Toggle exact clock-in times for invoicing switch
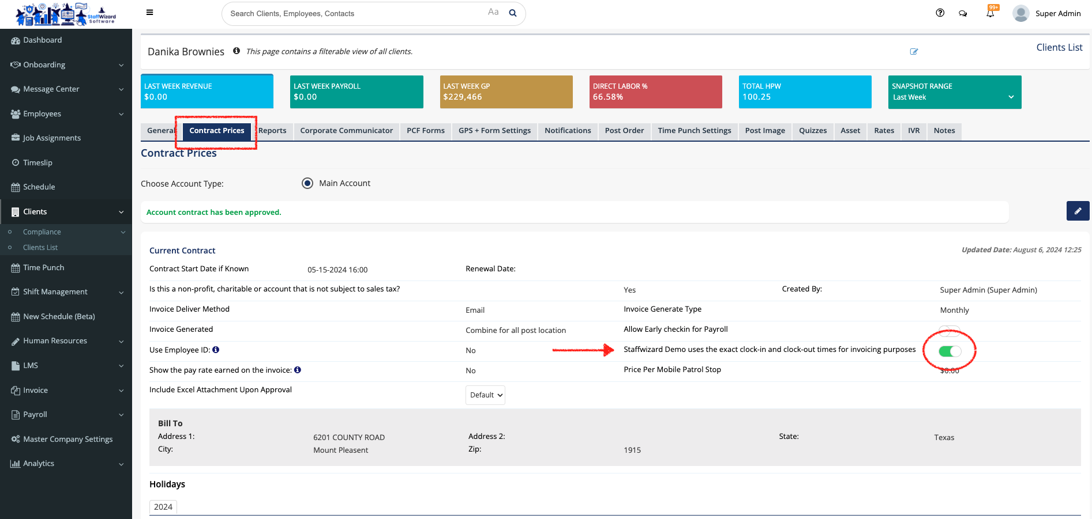This screenshot has width=1092, height=519. click(x=949, y=351)
